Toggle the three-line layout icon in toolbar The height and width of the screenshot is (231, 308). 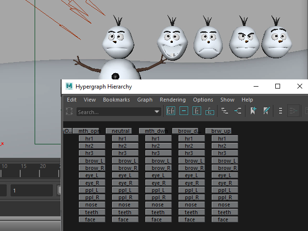click(x=281, y=111)
